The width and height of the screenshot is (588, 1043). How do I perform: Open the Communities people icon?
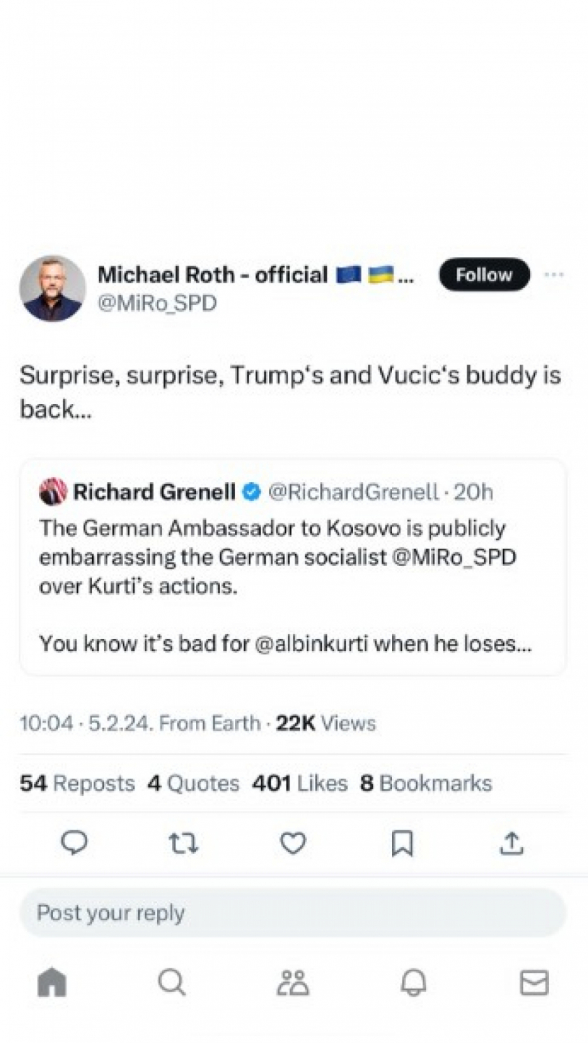293,982
